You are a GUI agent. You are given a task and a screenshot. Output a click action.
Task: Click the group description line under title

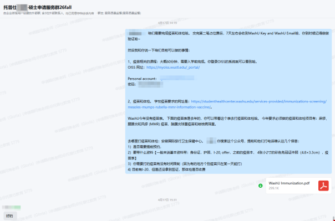tap(72, 13)
